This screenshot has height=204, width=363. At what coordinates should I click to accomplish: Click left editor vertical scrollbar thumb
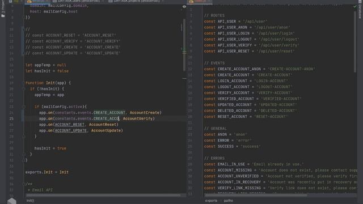pyautogui.click(x=184, y=45)
